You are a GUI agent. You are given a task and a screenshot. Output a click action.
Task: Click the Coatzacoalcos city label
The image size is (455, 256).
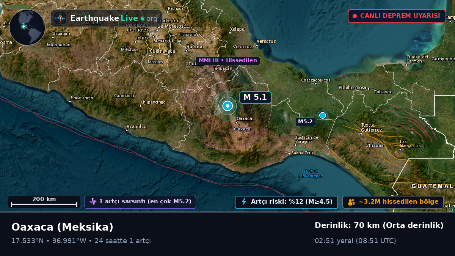pos(316,80)
